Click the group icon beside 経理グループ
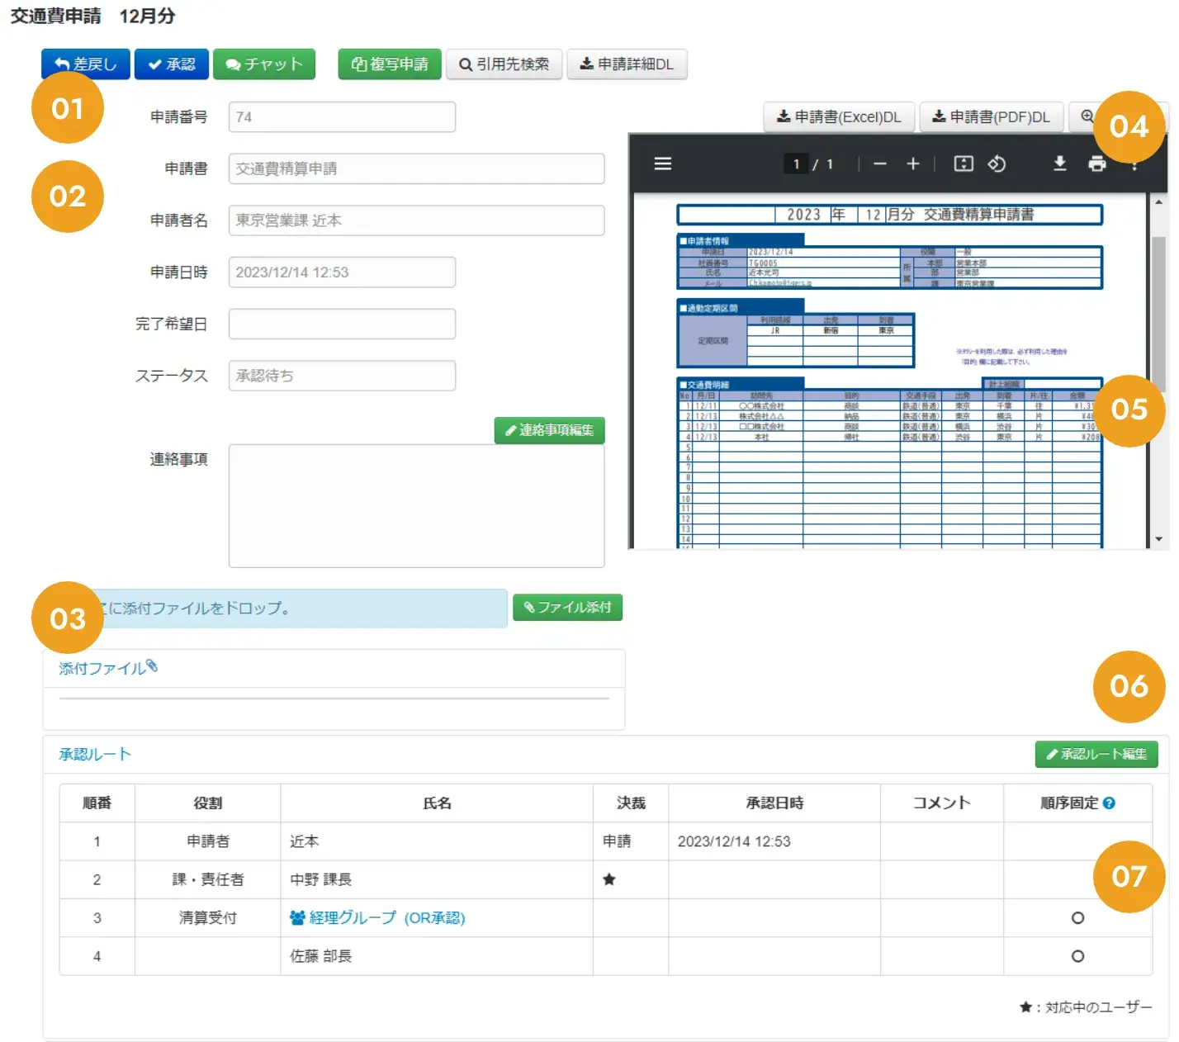This screenshot has height=1042, width=1179. pyautogui.click(x=297, y=918)
